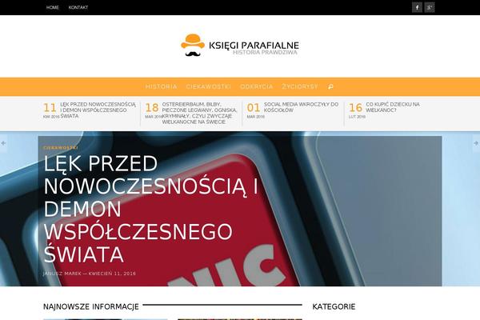
Task: Click the author name Janusz Marek
Action: click(x=62, y=274)
